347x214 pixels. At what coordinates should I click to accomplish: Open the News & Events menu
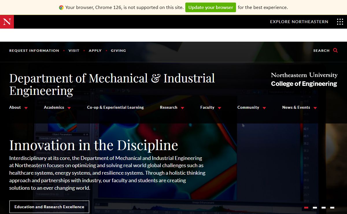(x=296, y=107)
